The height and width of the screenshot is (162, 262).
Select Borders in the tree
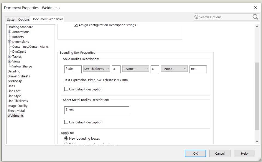pyautogui.click(x=18, y=37)
